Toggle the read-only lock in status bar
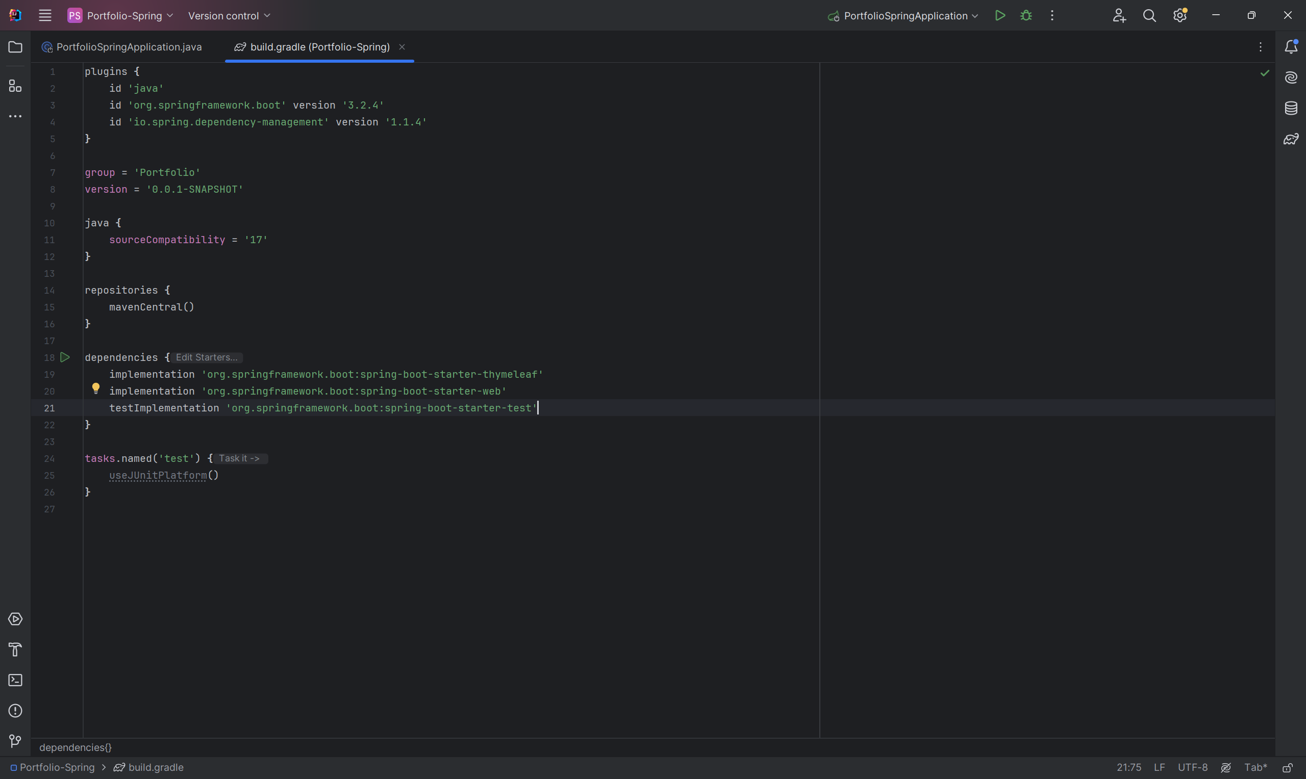 click(1287, 768)
